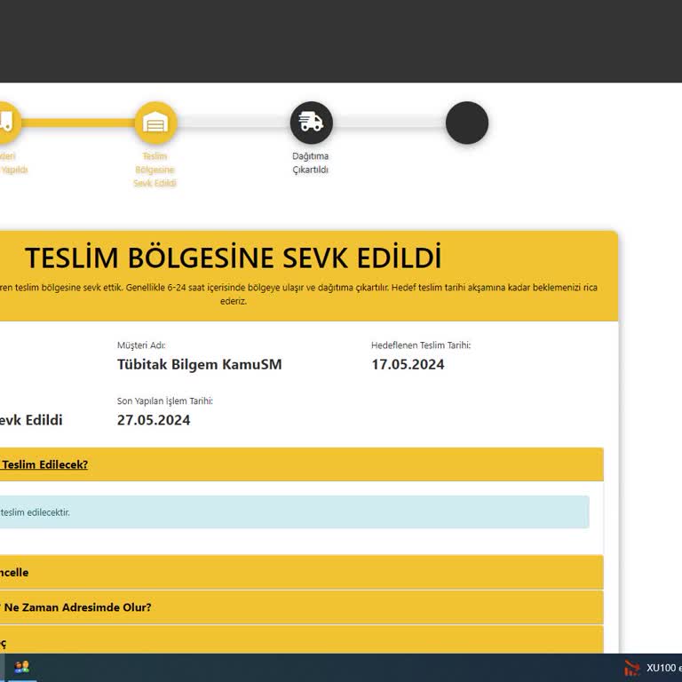Click the blue info box 'teslim edilecektir.'

[295, 511]
